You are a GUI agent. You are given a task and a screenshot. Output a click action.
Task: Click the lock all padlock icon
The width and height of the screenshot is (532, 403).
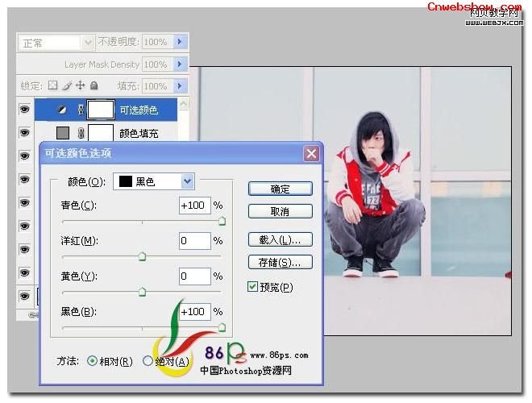click(x=94, y=85)
